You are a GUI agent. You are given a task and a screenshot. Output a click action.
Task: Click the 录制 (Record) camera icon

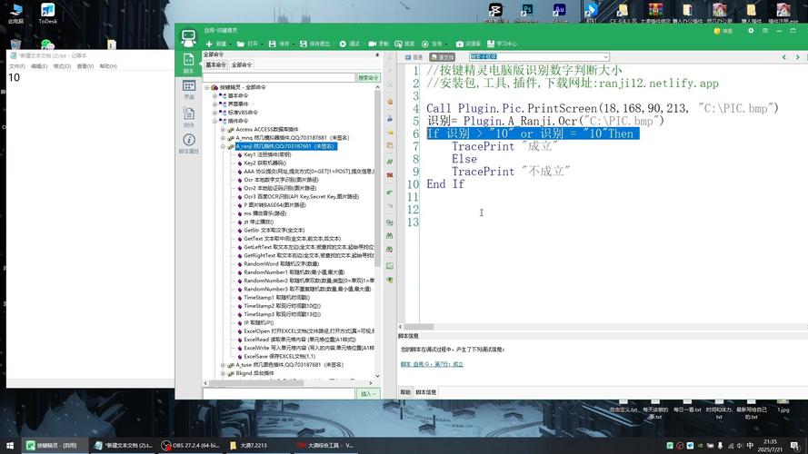coord(372,44)
